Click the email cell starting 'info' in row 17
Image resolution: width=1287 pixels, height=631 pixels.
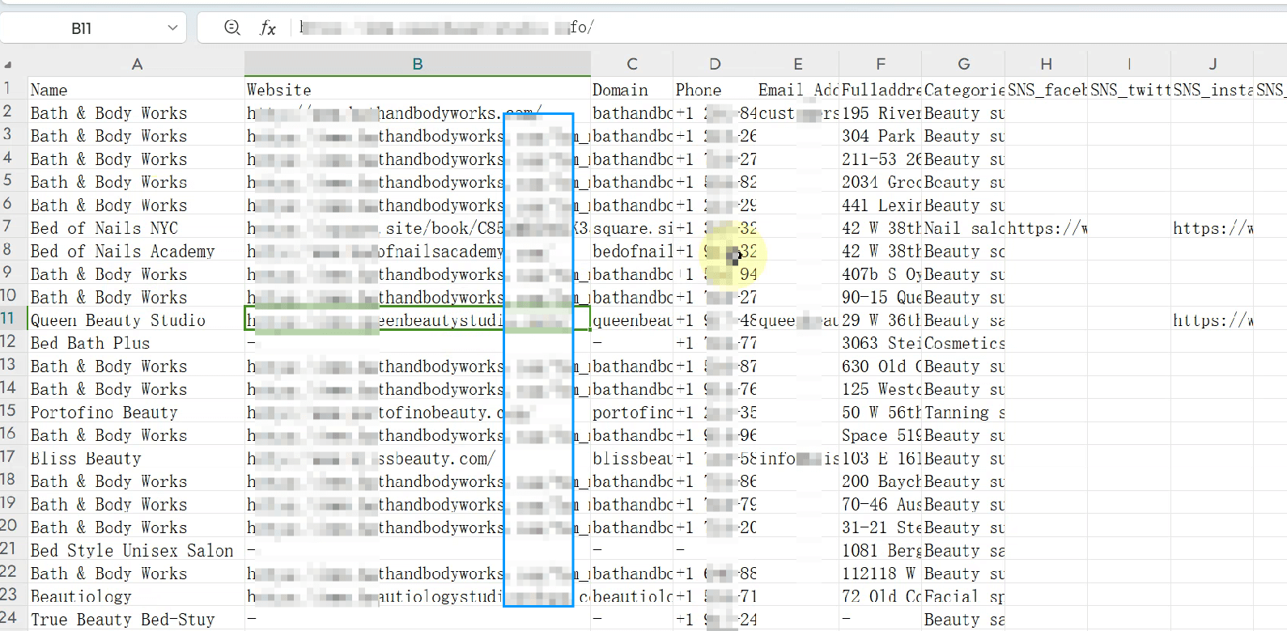[x=798, y=459]
